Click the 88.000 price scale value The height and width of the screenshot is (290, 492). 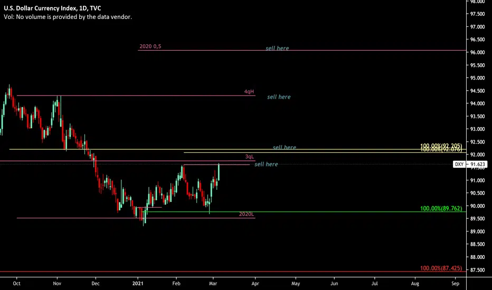pyautogui.click(x=477, y=257)
